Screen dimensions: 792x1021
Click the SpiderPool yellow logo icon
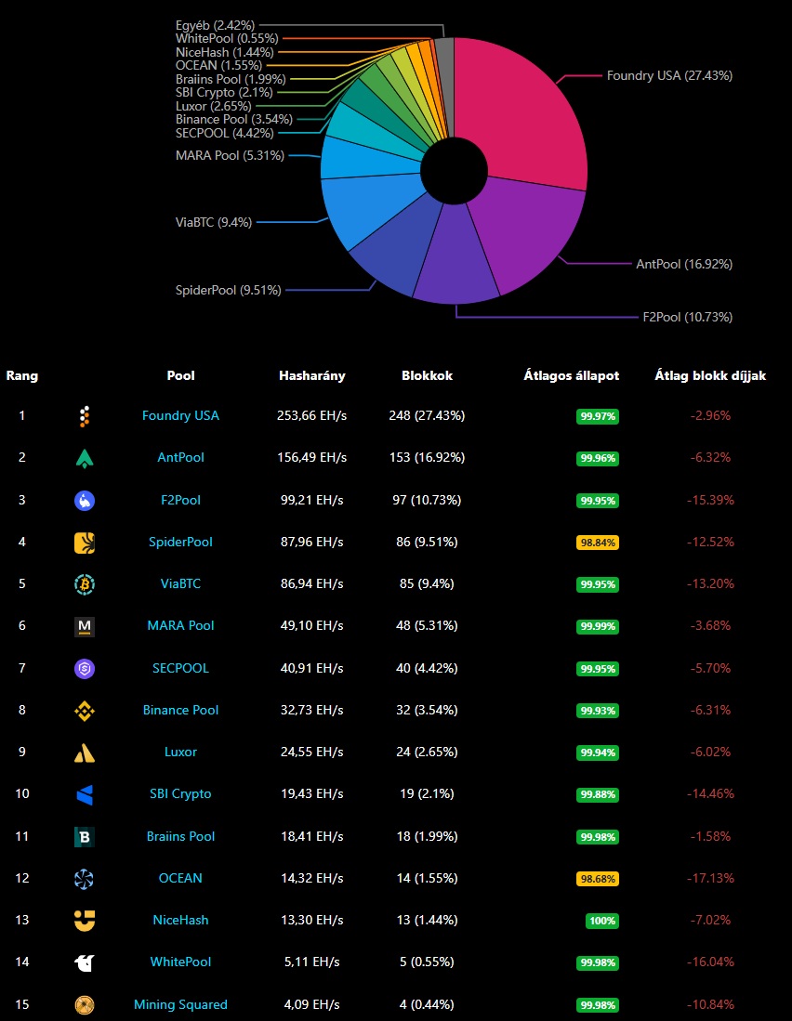(x=85, y=543)
